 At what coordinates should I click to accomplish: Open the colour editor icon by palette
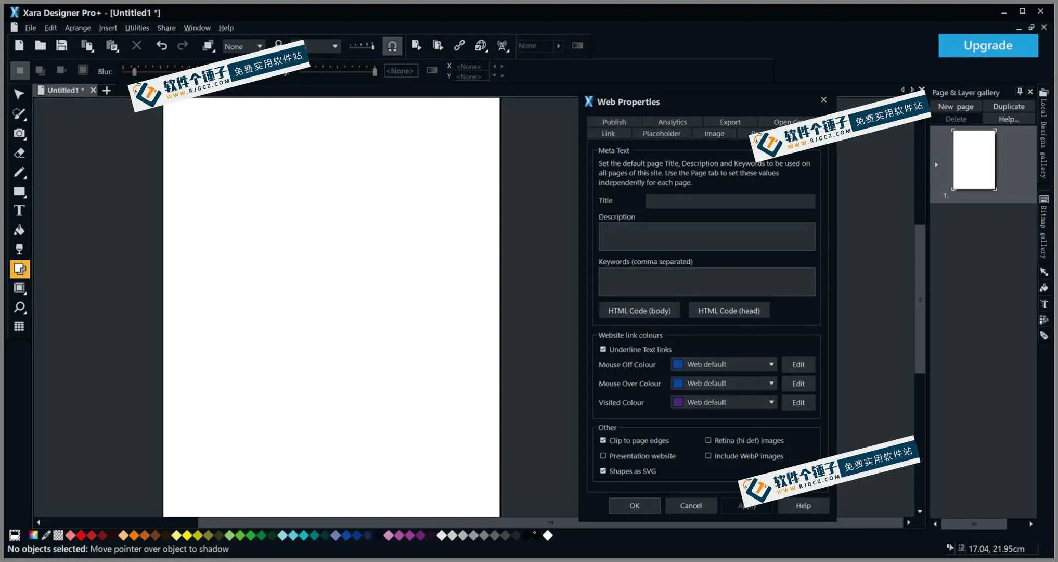(x=33, y=535)
